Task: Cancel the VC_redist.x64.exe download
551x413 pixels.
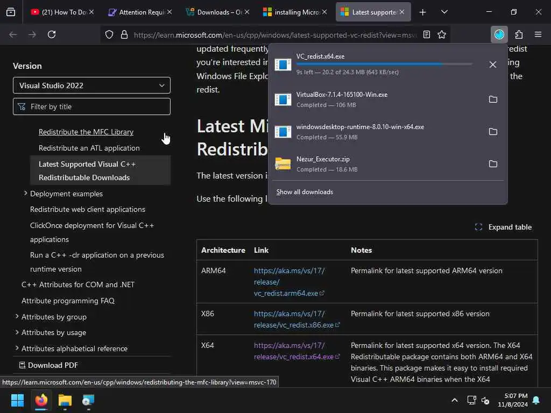Action: 493,65
